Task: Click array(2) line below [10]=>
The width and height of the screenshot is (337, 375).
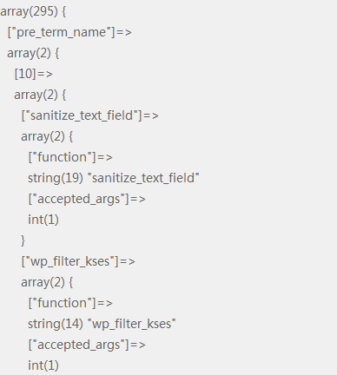Action: click(x=40, y=95)
